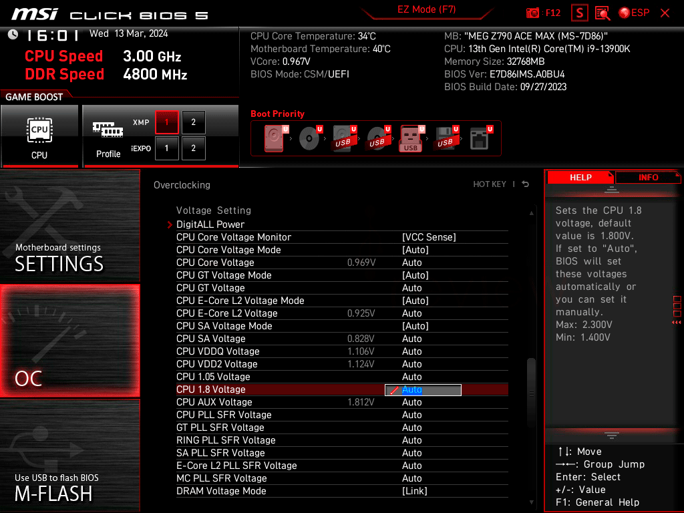Enable XMP profile 2
Screen dimensions: 684x513
pos(193,122)
